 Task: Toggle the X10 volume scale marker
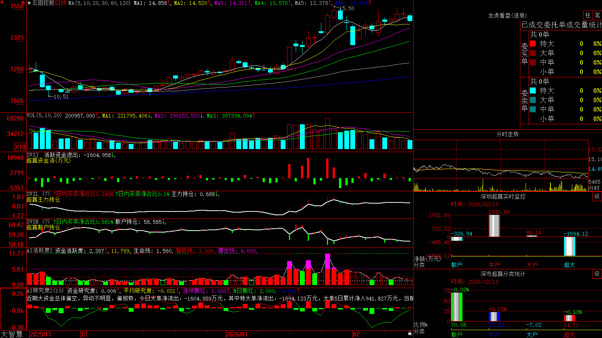click(20, 147)
